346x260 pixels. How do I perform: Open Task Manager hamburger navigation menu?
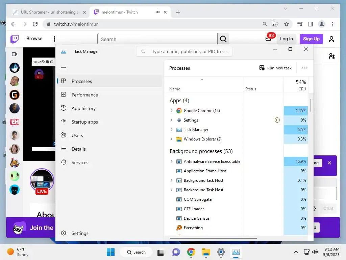click(64, 67)
